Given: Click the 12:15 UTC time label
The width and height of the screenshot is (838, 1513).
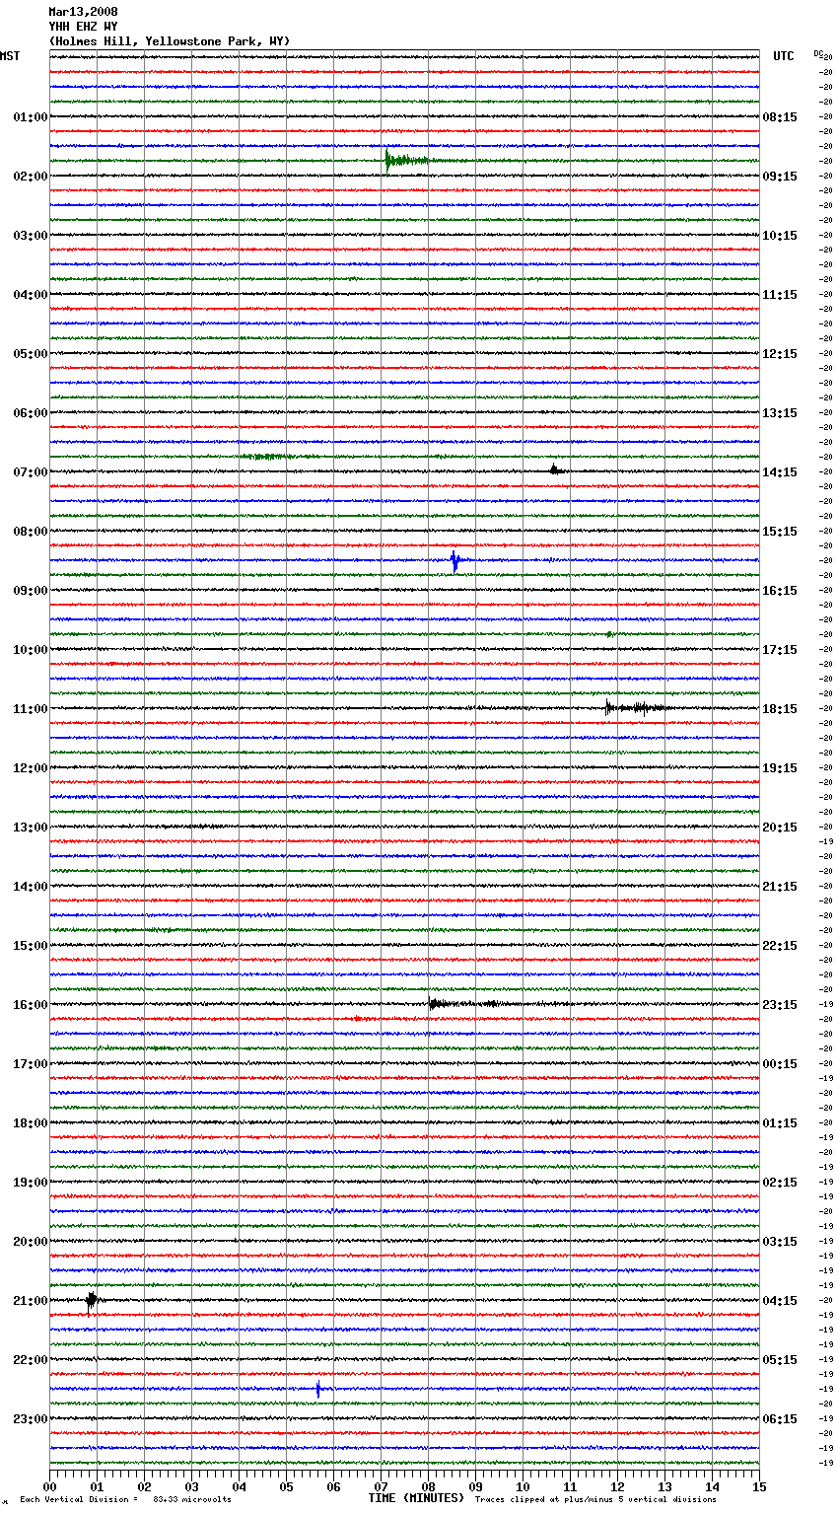Looking at the screenshot, I should point(780,354).
